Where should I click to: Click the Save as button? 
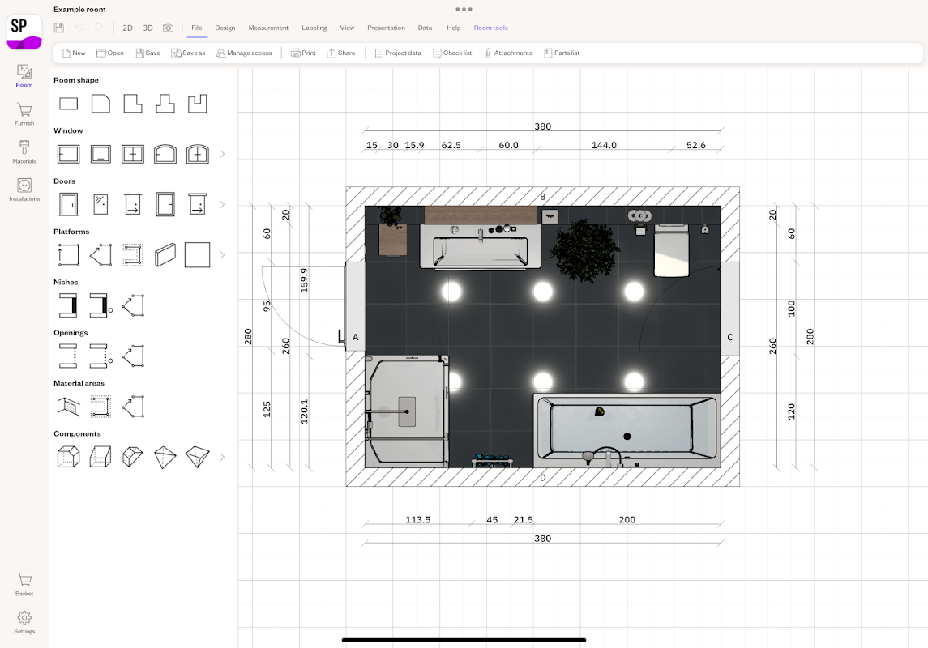[x=188, y=53]
